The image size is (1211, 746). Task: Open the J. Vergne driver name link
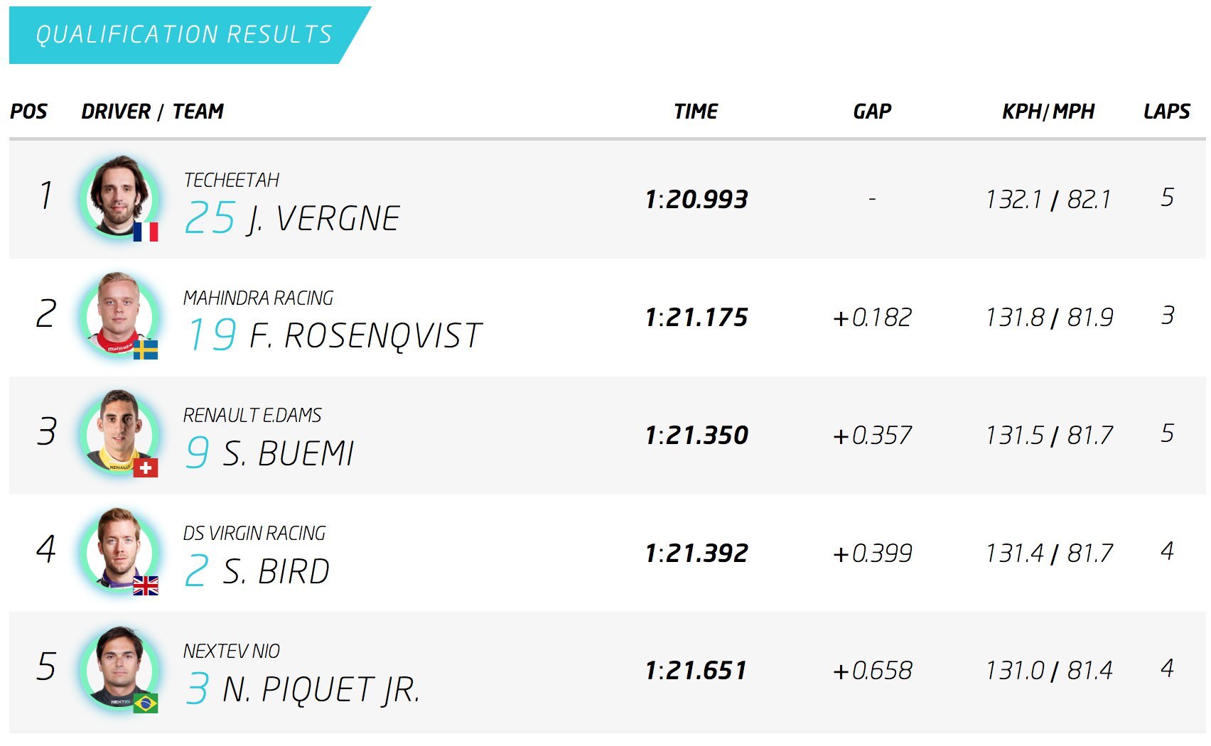[323, 218]
